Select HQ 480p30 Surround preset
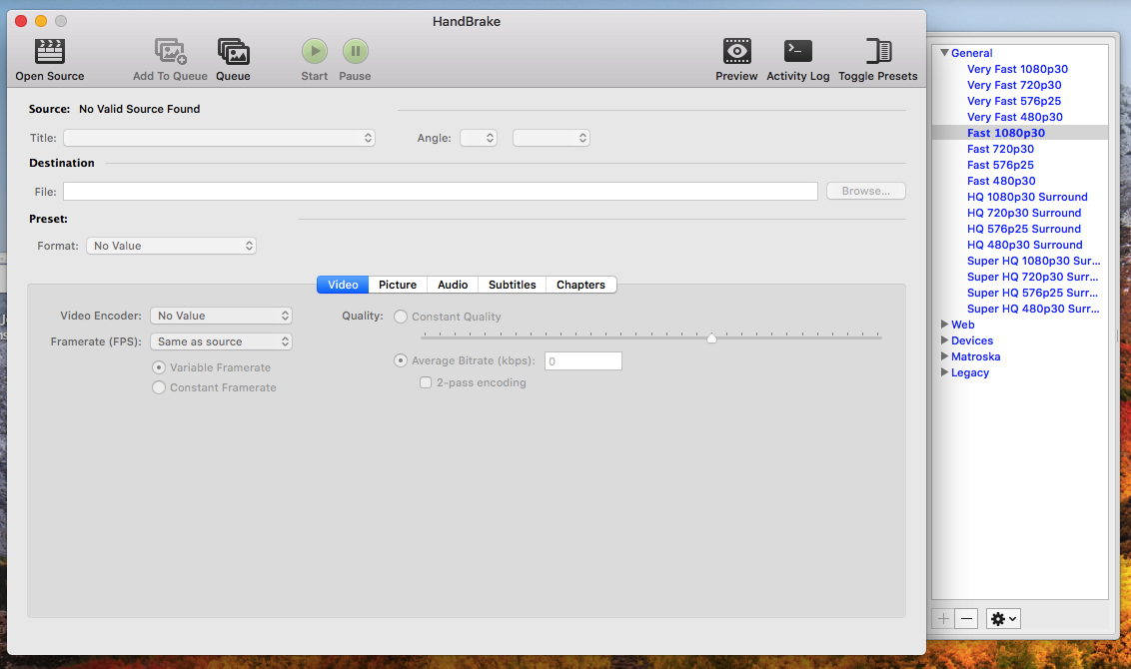 tap(1024, 245)
